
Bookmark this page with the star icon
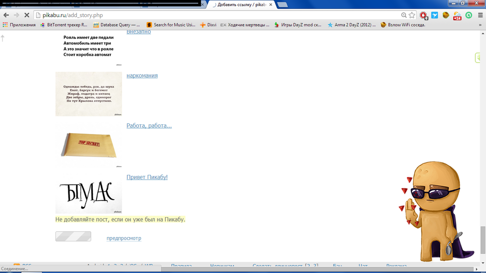coord(412,15)
